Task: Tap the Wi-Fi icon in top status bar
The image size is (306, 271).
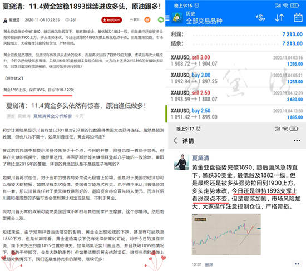Action: tap(285, 6)
